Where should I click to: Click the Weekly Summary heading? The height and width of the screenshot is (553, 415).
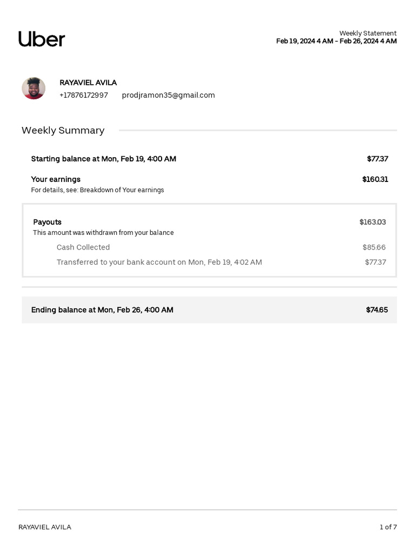tap(63, 130)
